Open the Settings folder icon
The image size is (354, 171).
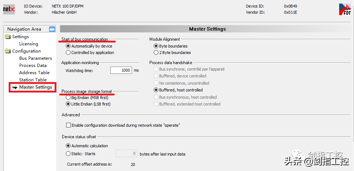(x=8, y=37)
